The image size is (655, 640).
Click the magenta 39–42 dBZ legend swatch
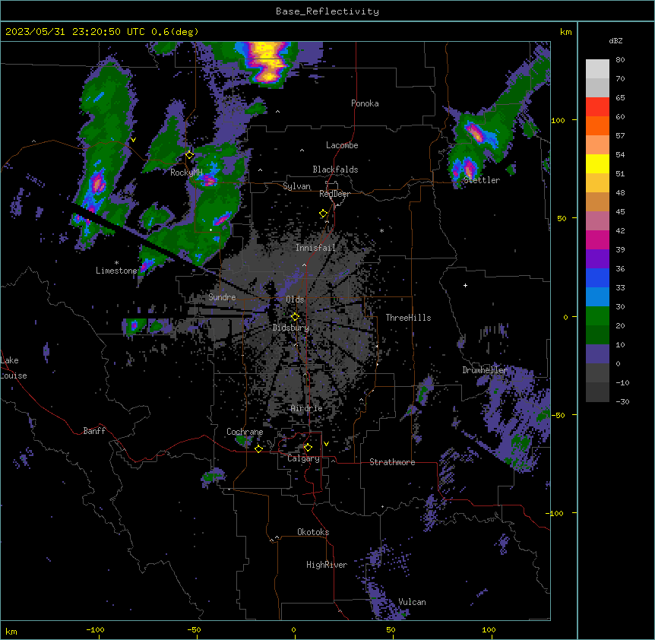(597, 239)
